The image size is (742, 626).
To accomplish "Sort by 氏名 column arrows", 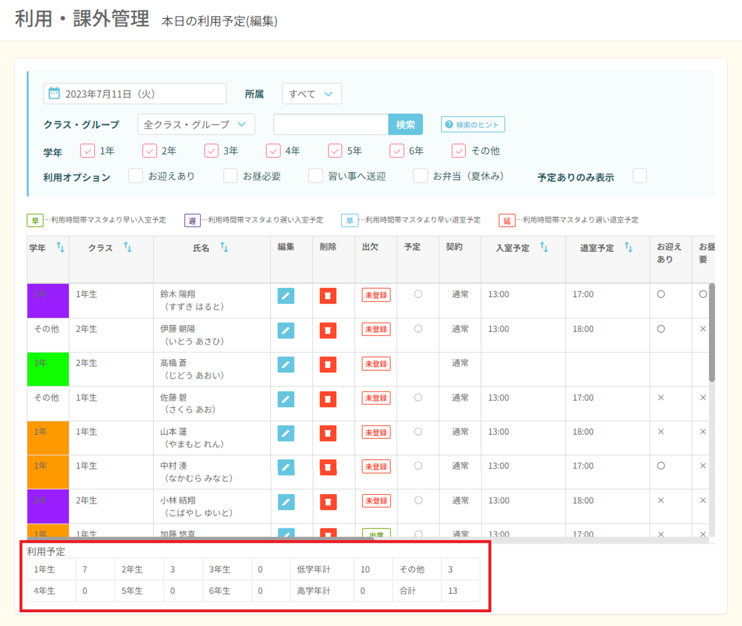I will click(224, 247).
